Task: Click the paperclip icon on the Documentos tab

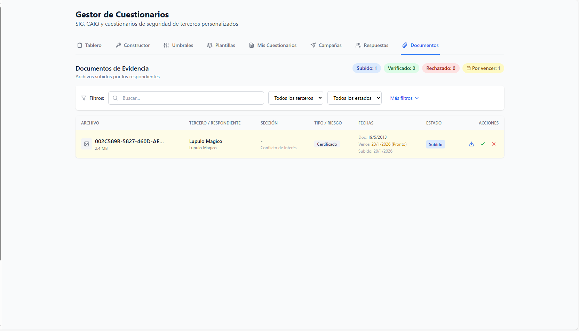Action: [x=405, y=45]
